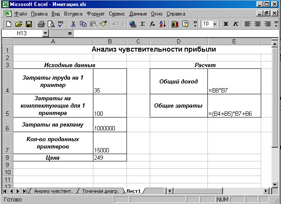Open the Формат menu
The height and width of the screenshot is (204, 281).
pos(96,14)
